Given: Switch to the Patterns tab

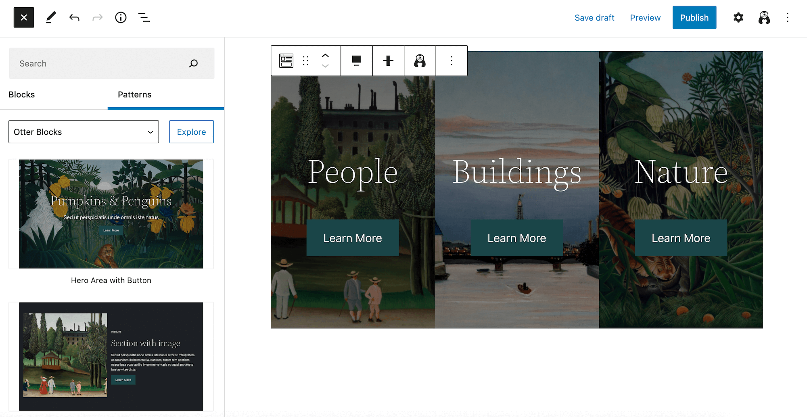Looking at the screenshot, I should coord(134,94).
